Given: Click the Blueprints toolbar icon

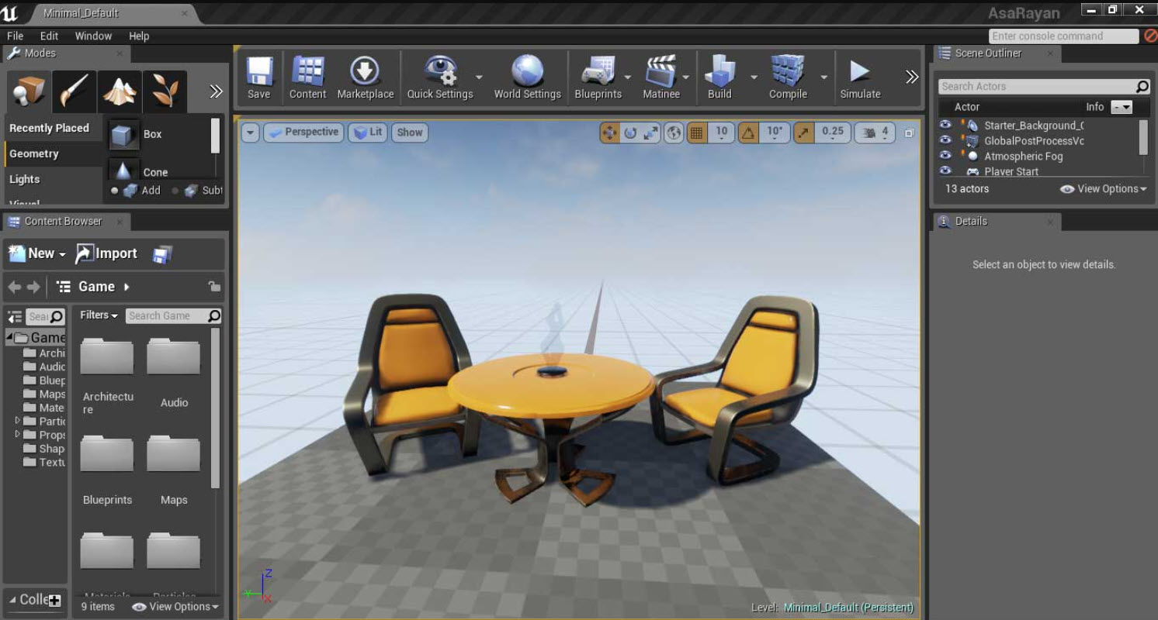Looking at the screenshot, I should pyautogui.click(x=598, y=77).
